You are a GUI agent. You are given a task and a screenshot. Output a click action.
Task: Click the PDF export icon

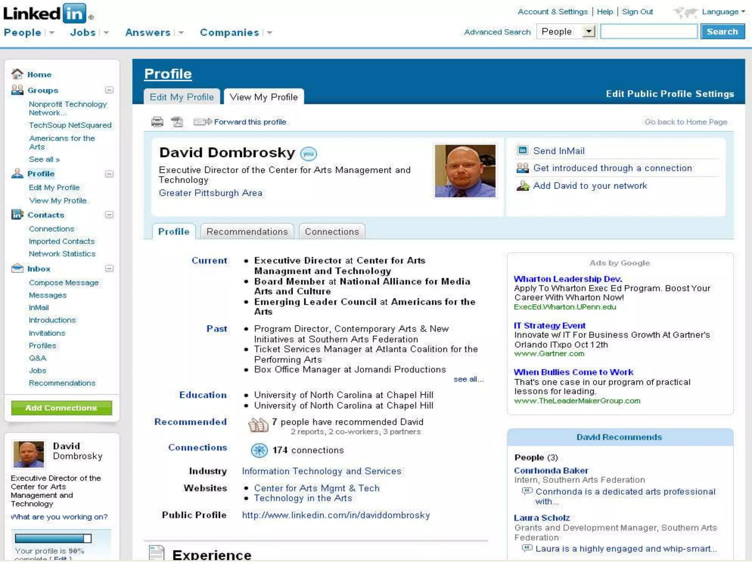177,122
